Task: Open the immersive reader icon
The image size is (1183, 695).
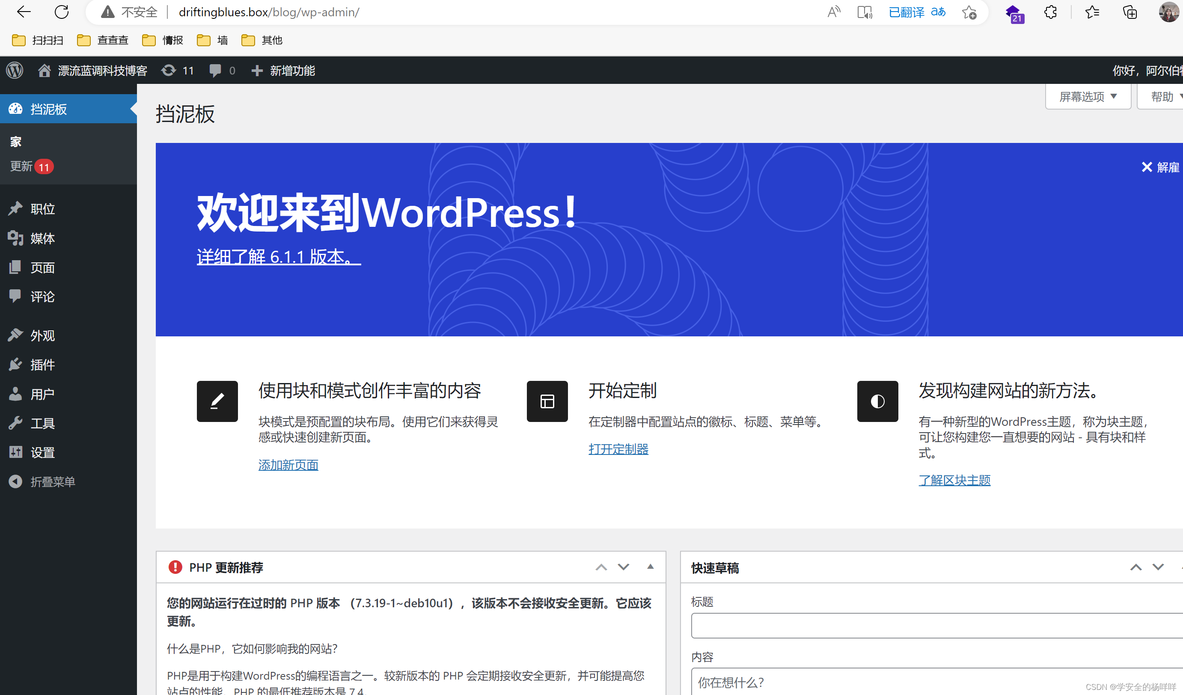Action: point(865,12)
